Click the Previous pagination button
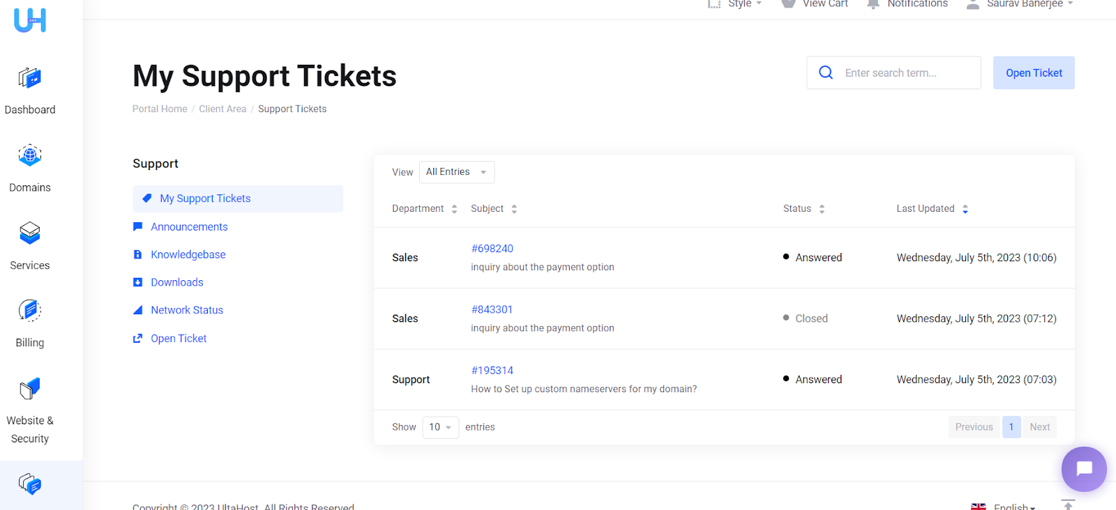This screenshot has height=510, width=1116. [974, 427]
